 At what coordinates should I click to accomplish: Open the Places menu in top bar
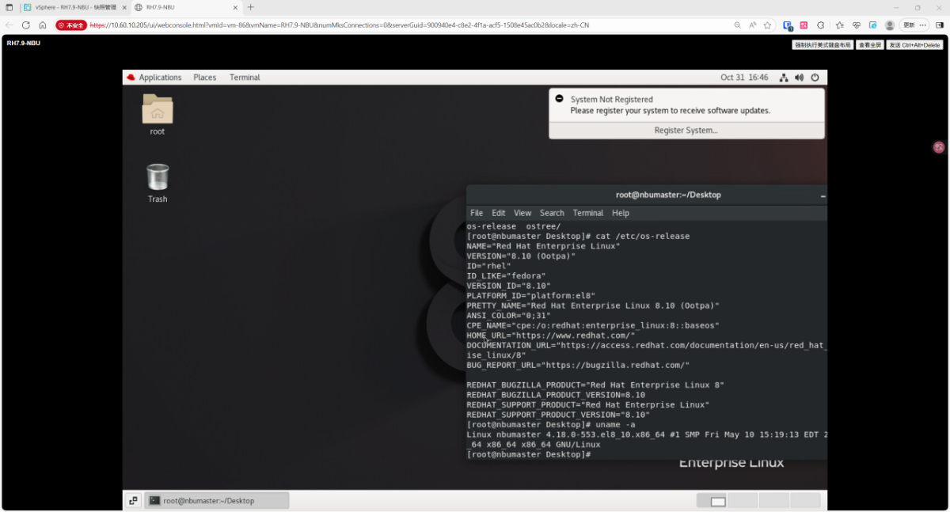tap(205, 78)
